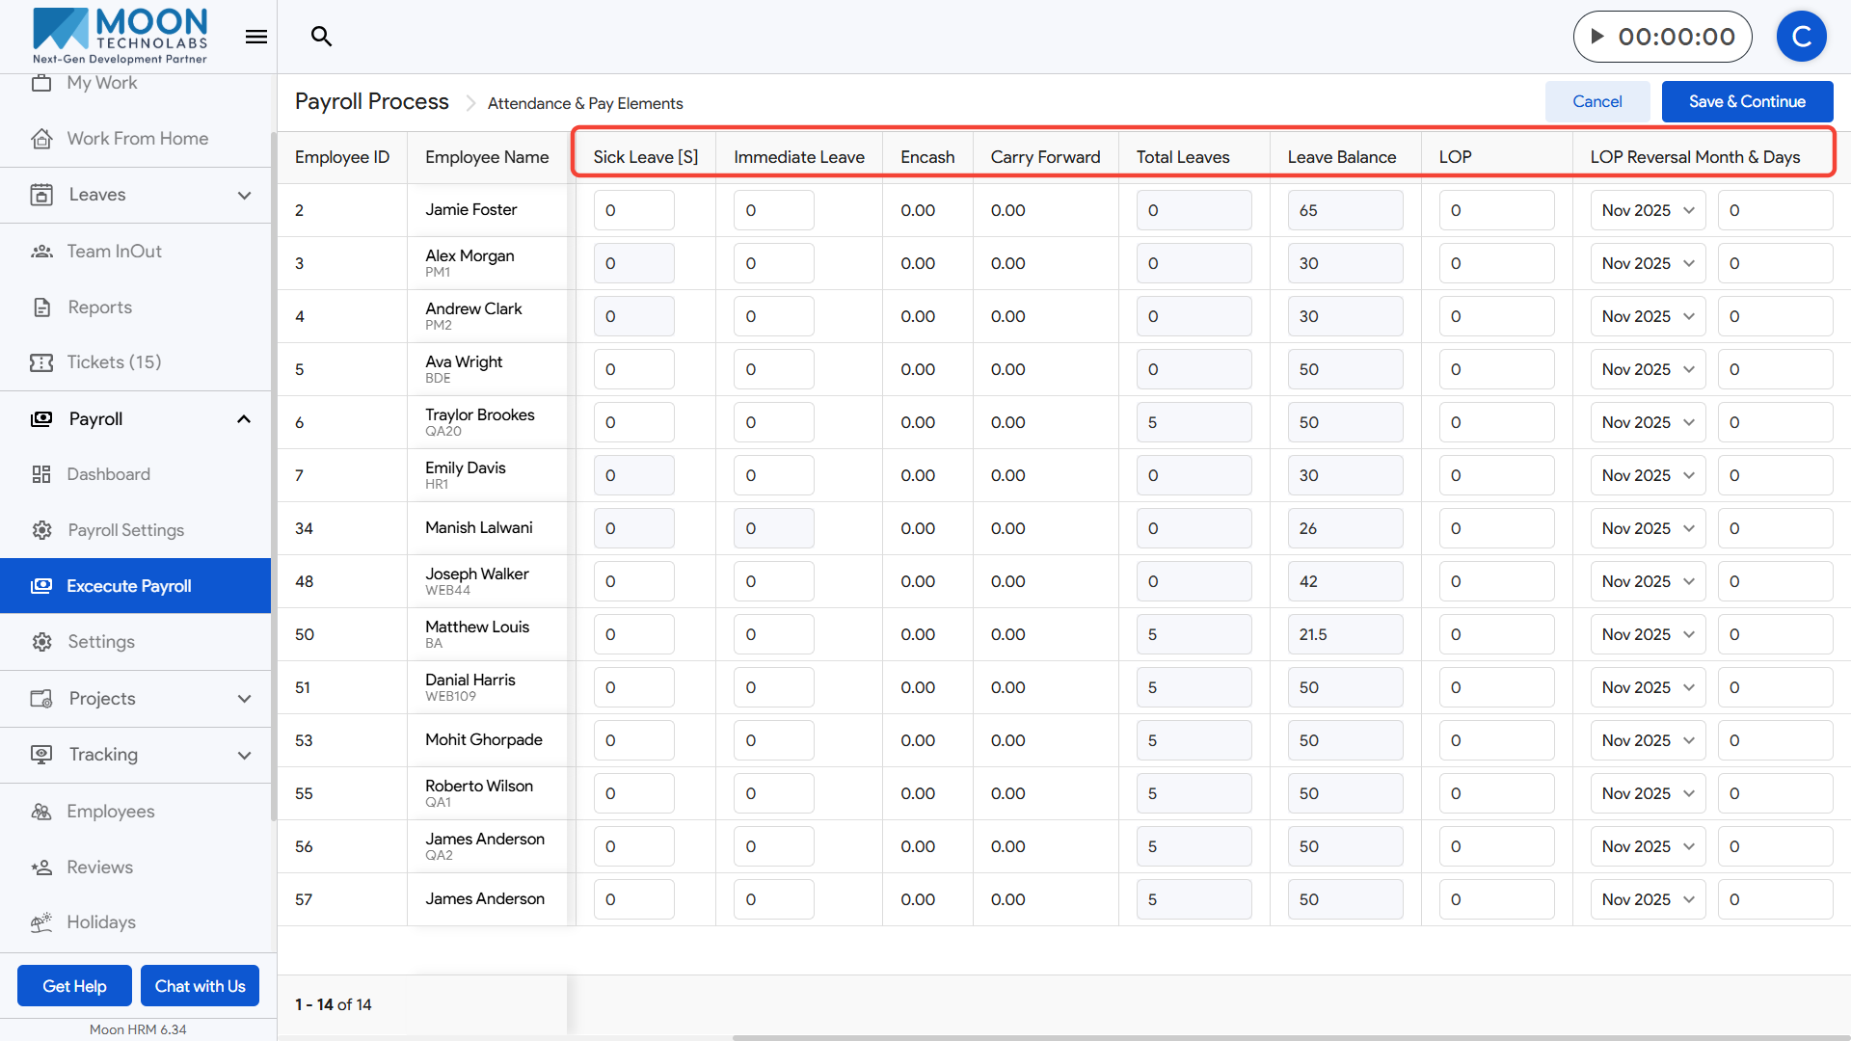Open the user profile avatar C
Viewport: 1851px width, 1041px height.
click(x=1801, y=37)
